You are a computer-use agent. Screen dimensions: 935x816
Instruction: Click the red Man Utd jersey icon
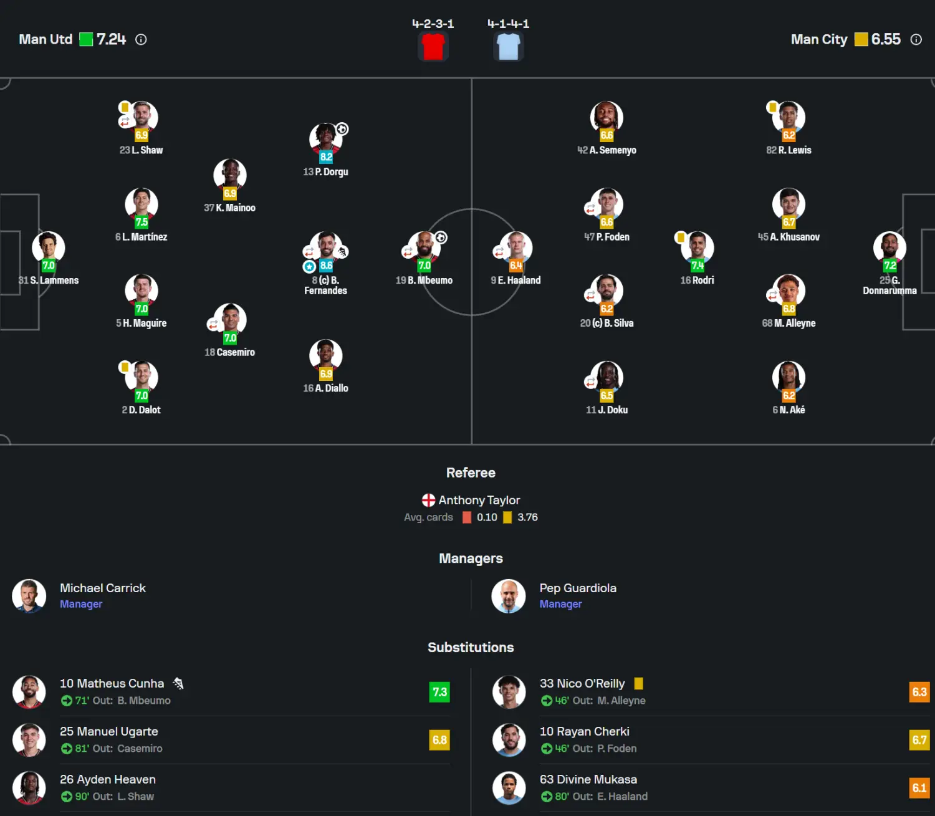click(x=433, y=47)
